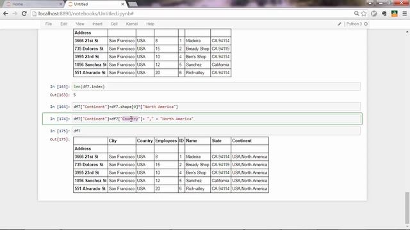
Task: Bookmark this page with the star icon
Action: click(364, 13)
